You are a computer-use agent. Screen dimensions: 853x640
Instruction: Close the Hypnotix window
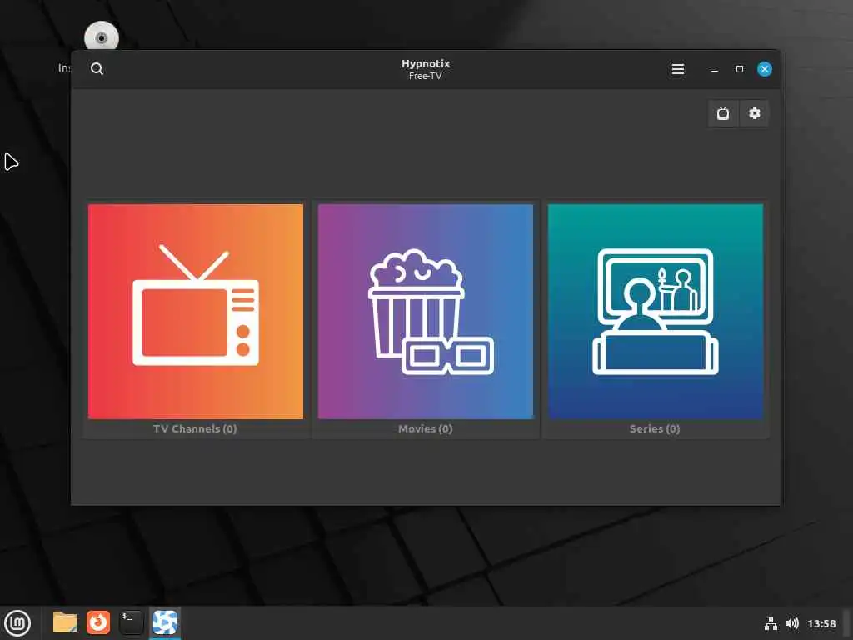765,69
